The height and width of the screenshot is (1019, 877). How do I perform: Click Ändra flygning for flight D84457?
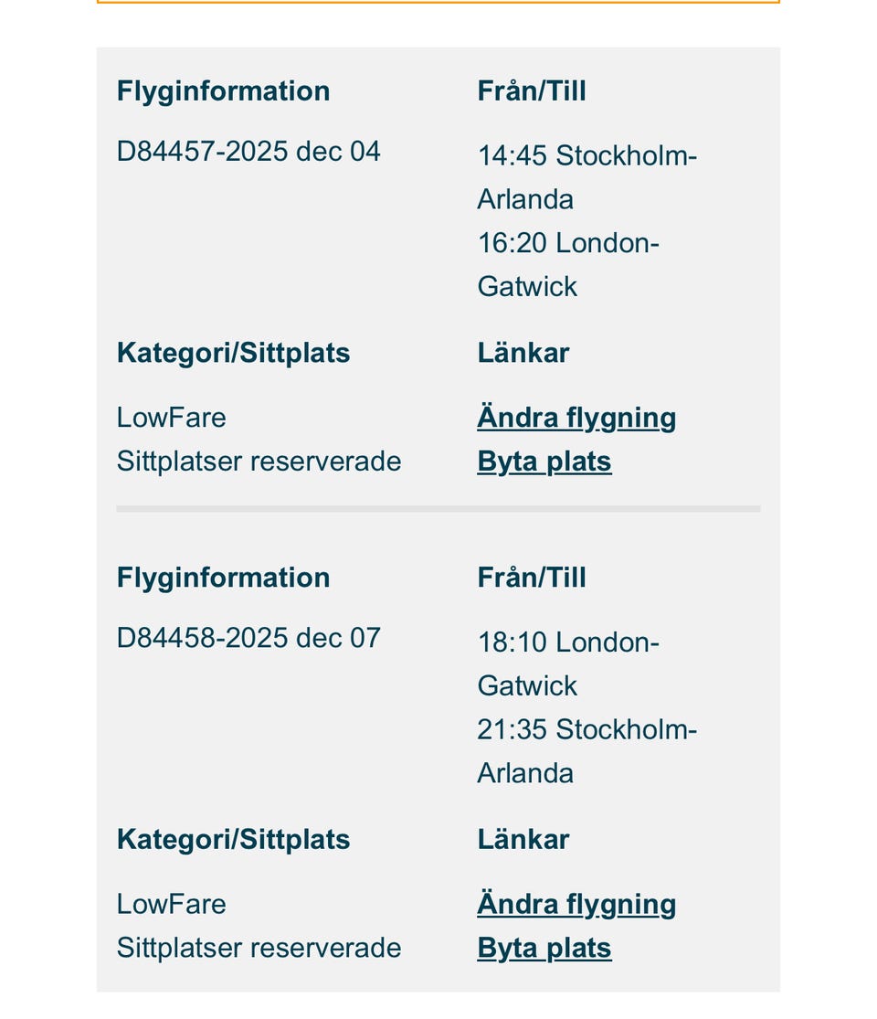click(576, 418)
